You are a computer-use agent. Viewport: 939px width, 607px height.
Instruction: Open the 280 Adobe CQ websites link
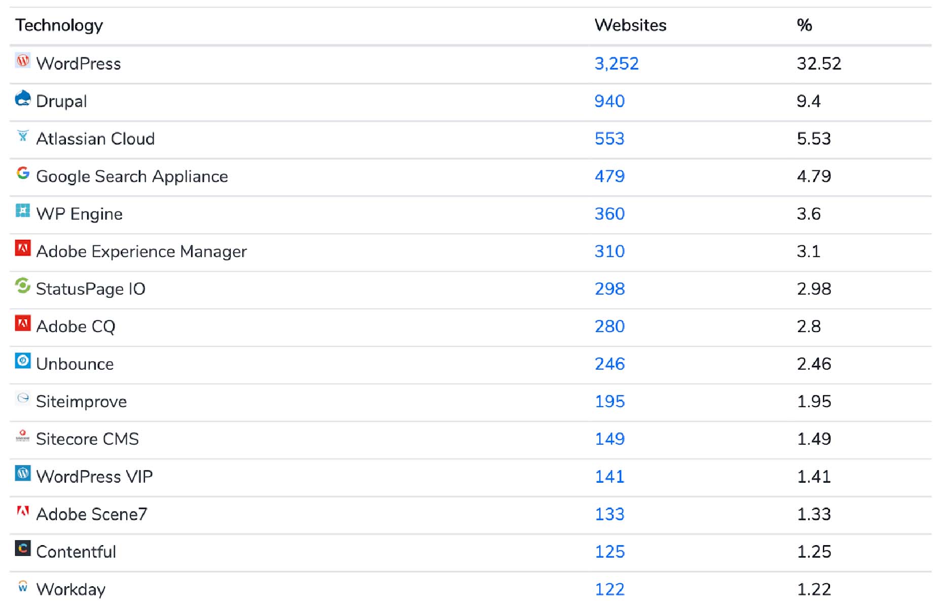(x=609, y=327)
